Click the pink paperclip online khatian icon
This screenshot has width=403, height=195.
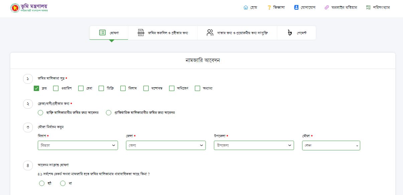[327, 7]
